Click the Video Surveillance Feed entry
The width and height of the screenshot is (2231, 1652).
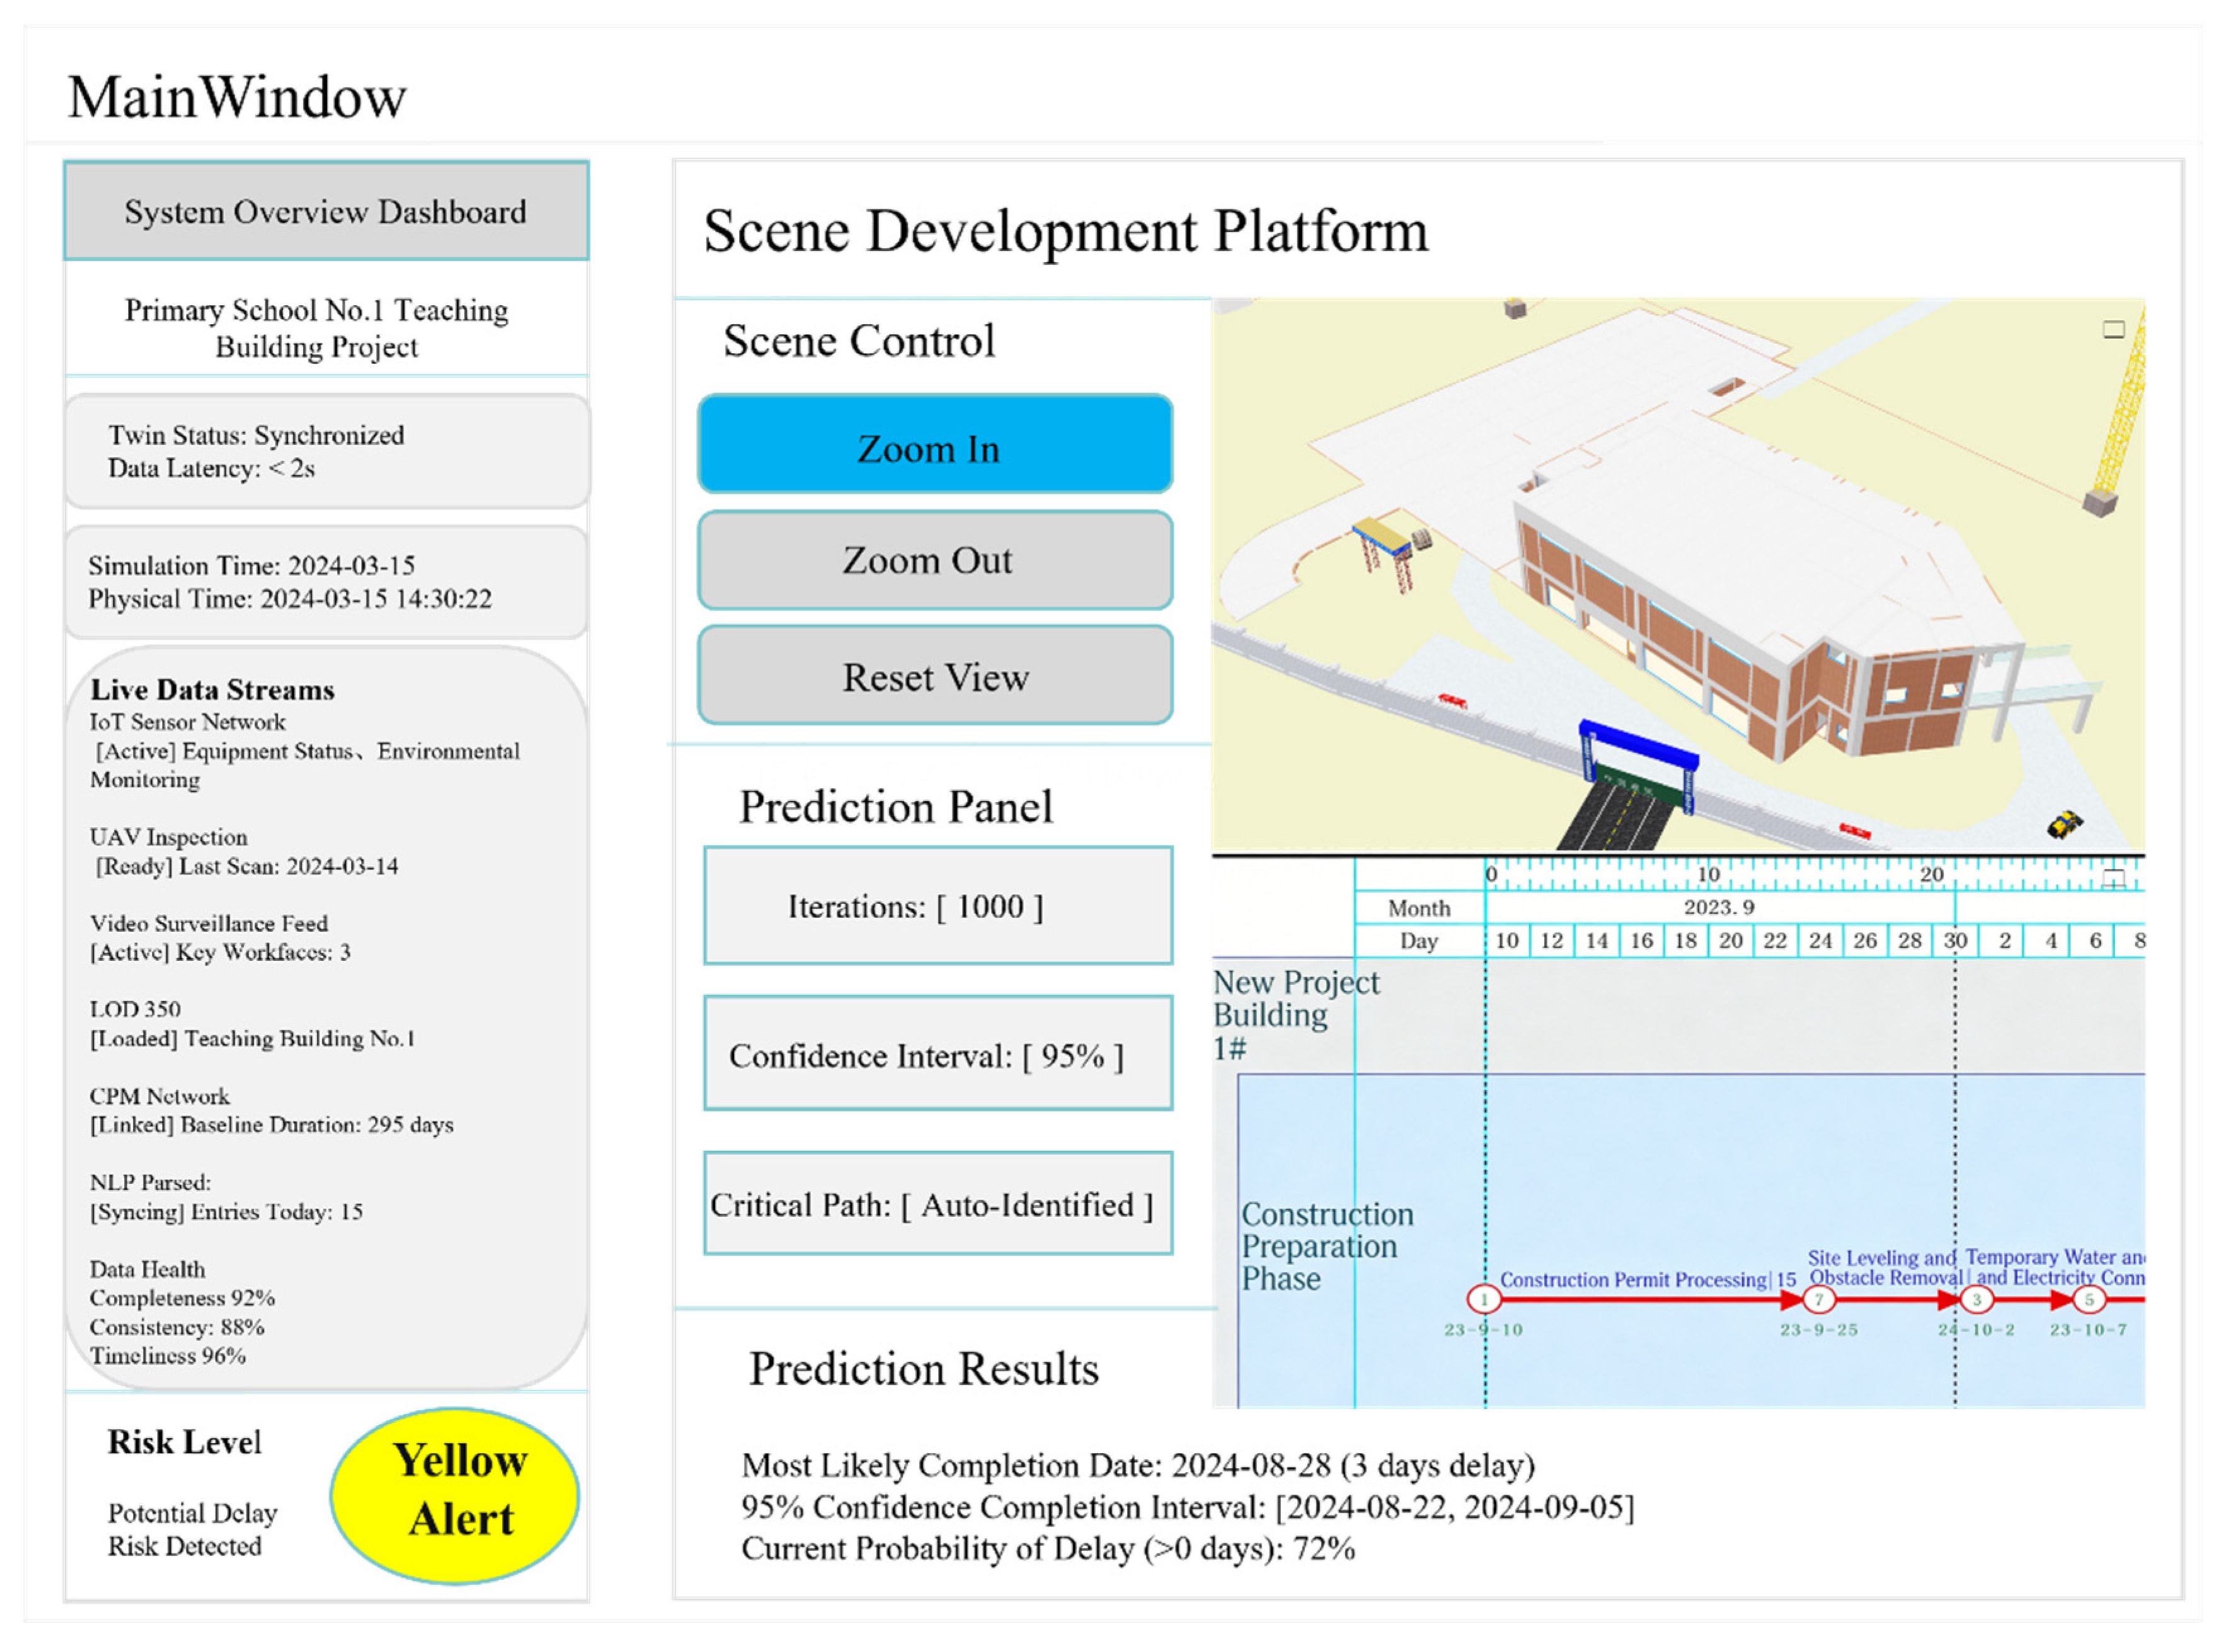click(220, 937)
